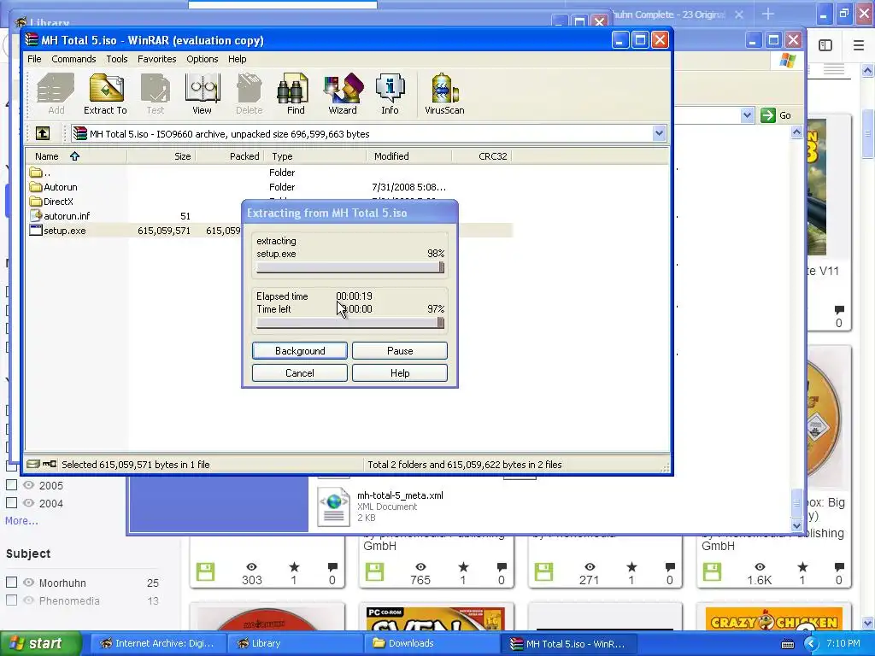Select the setup.exe file icon
This screenshot has width=875, height=656.
click(36, 231)
